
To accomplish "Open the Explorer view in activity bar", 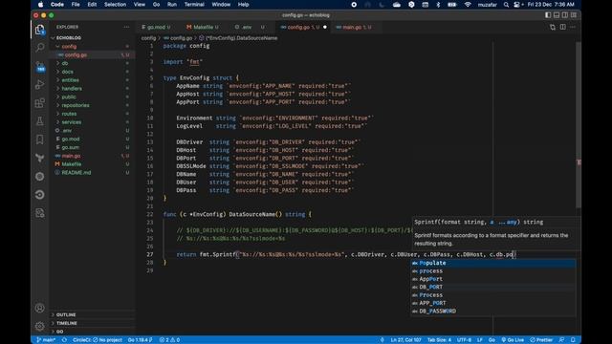I will 39,30.
